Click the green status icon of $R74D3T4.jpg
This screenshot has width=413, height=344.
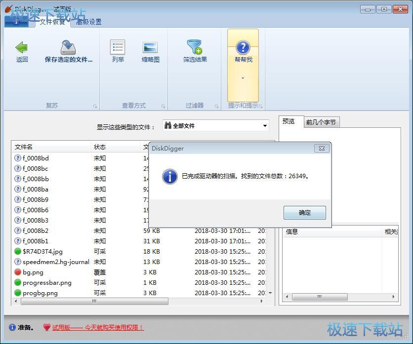[x=18, y=251]
